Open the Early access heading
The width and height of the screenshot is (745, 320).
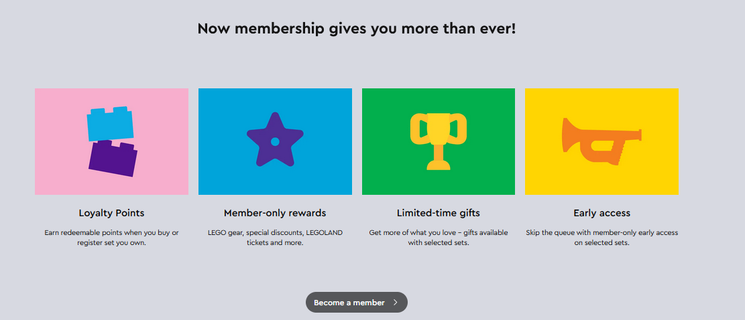(601, 213)
